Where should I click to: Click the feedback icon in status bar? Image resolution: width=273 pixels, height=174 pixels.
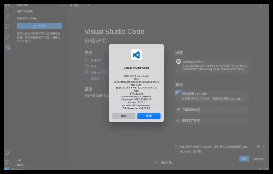coord(260,169)
